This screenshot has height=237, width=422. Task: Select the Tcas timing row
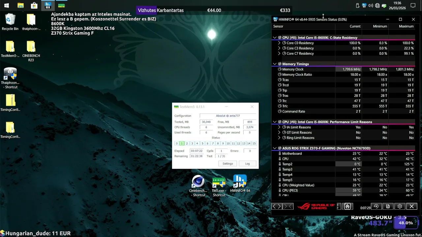pos(343,80)
